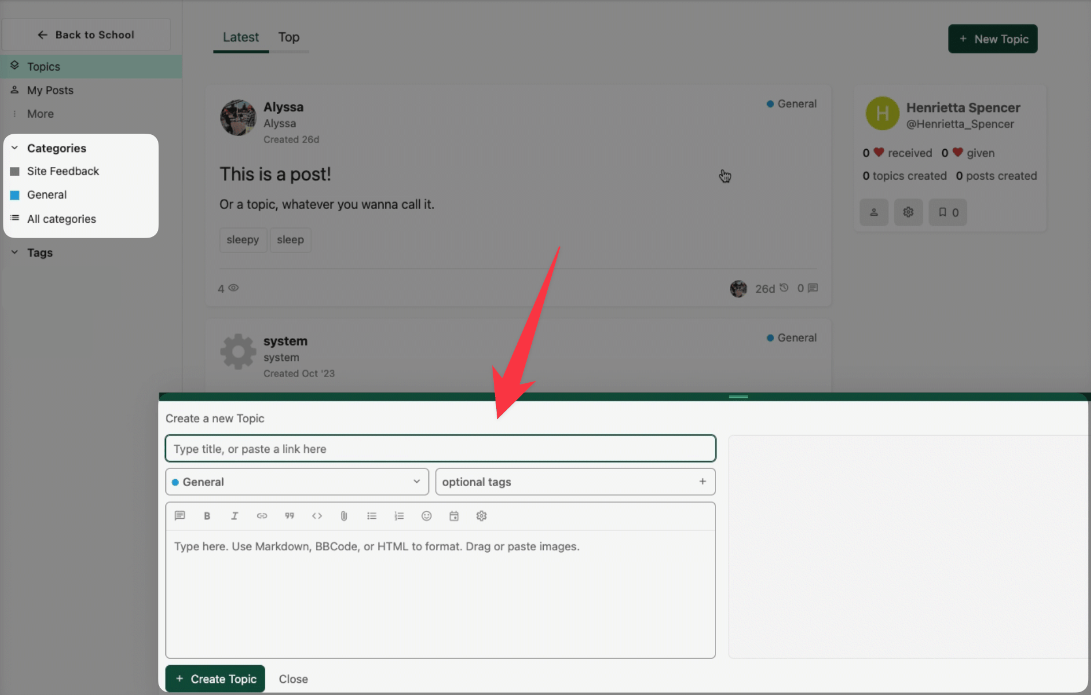Click the Back to School button
Screen dimensions: 1091x695
click(x=86, y=35)
